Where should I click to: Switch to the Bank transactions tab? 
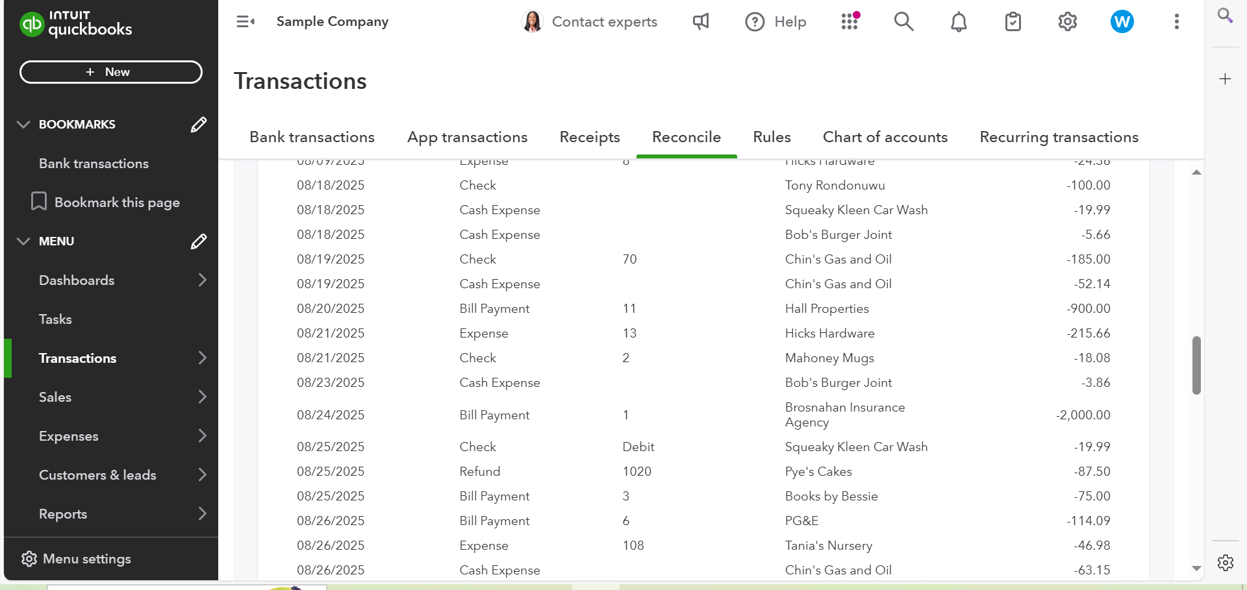(x=312, y=138)
